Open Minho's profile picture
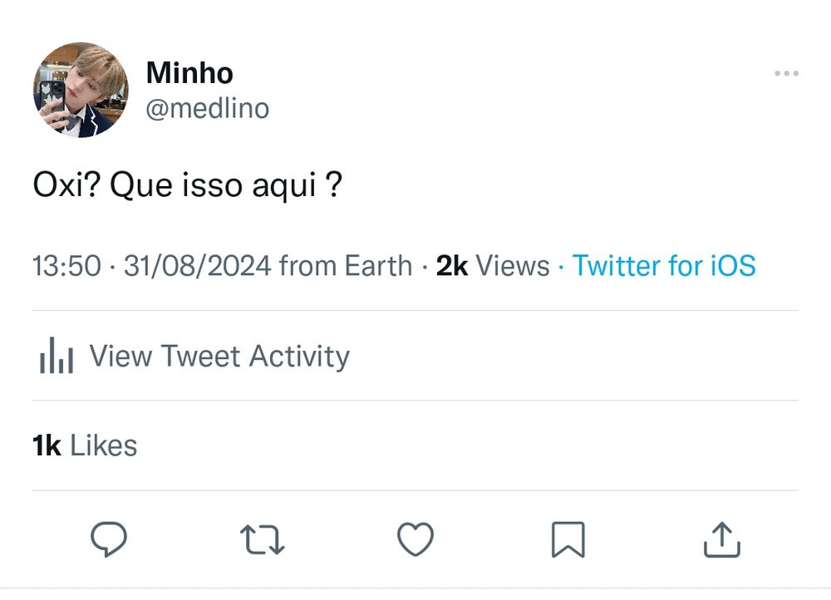The height and width of the screenshot is (600, 831). [81, 90]
